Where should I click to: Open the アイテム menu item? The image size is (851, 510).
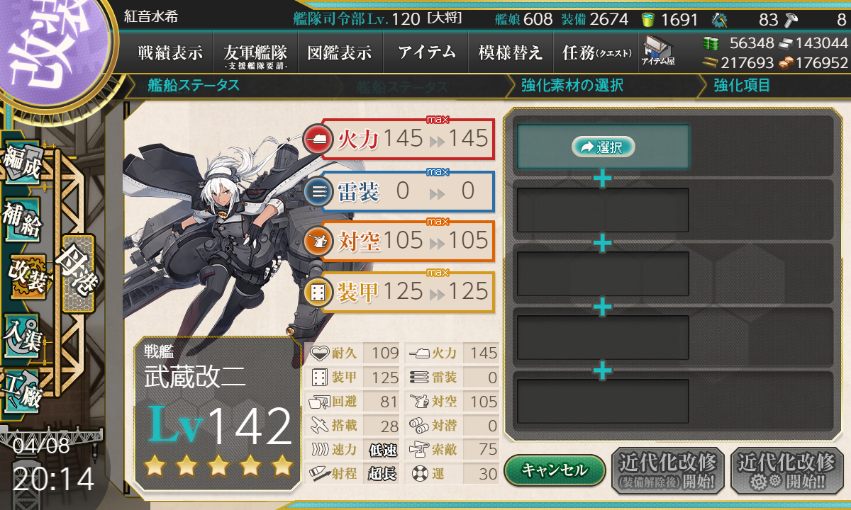[x=427, y=52]
